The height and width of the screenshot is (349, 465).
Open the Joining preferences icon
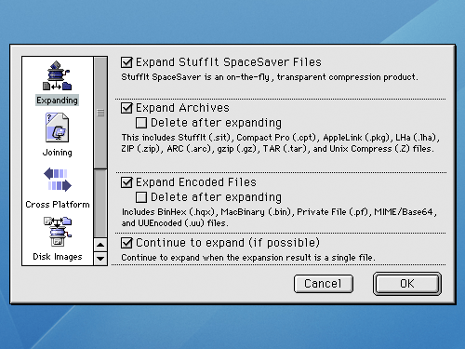click(x=58, y=128)
